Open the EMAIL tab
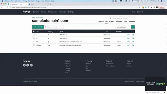The height and width of the screenshot is (94, 167). pos(126,21)
